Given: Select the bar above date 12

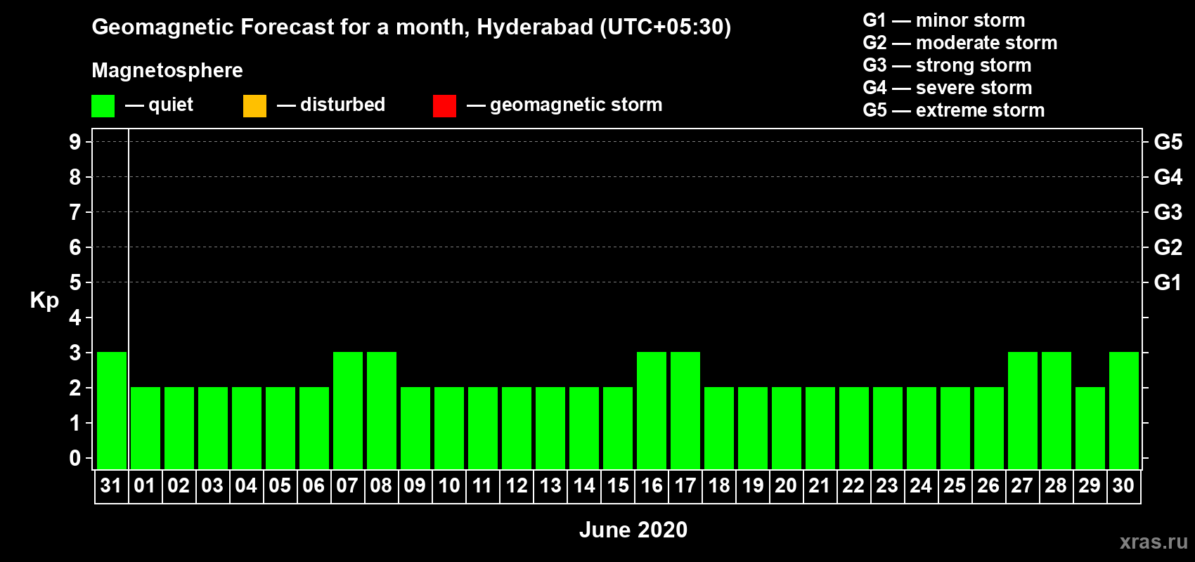Looking at the screenshot, I should 517,428.
